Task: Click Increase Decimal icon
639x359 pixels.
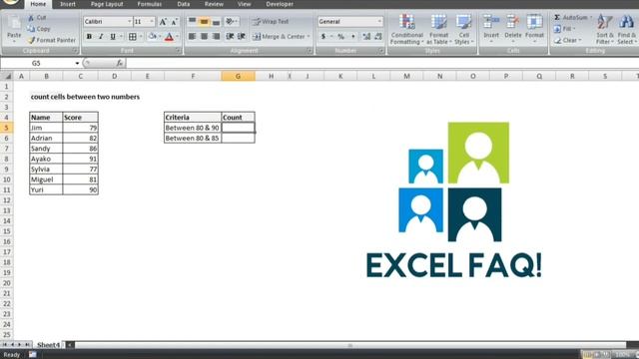Action: 366,37
